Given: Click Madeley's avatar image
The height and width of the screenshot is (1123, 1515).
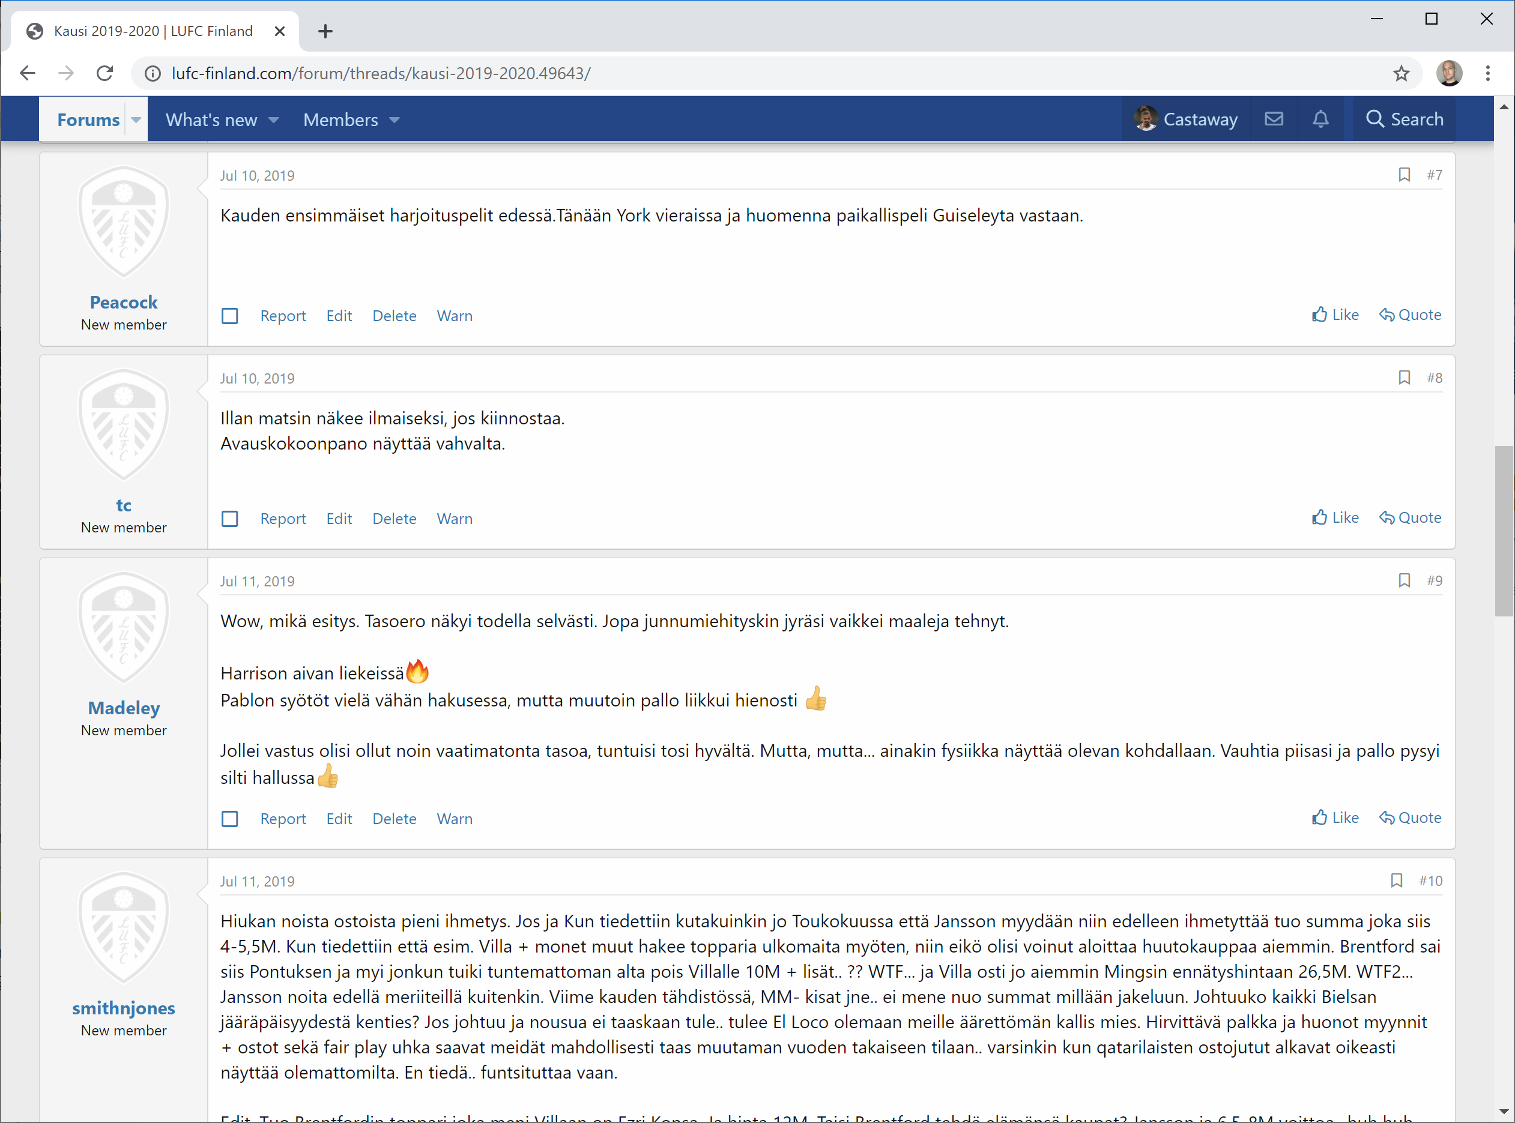Looking at the screenshot, I should [x=124, y=628].
